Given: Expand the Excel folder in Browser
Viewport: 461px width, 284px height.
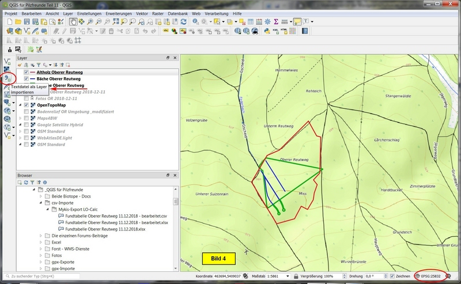Looking at the screenshot, I should [41, 242].
